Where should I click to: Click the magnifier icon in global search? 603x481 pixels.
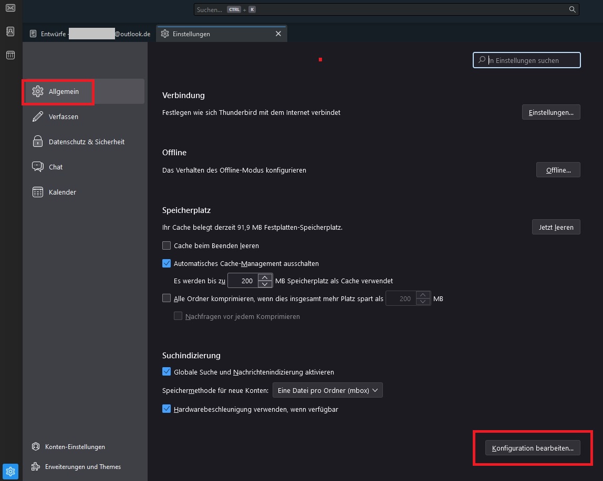[x=572, y=9]
